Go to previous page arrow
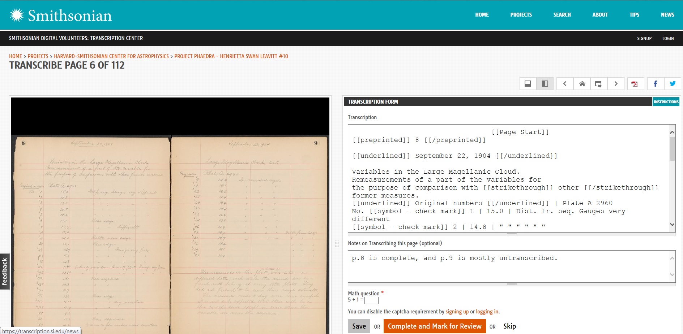This screenshot has height=334, width=683. [565, 84]
